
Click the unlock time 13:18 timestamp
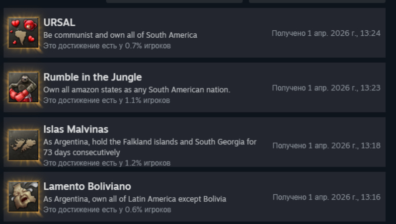click(326, 146)
